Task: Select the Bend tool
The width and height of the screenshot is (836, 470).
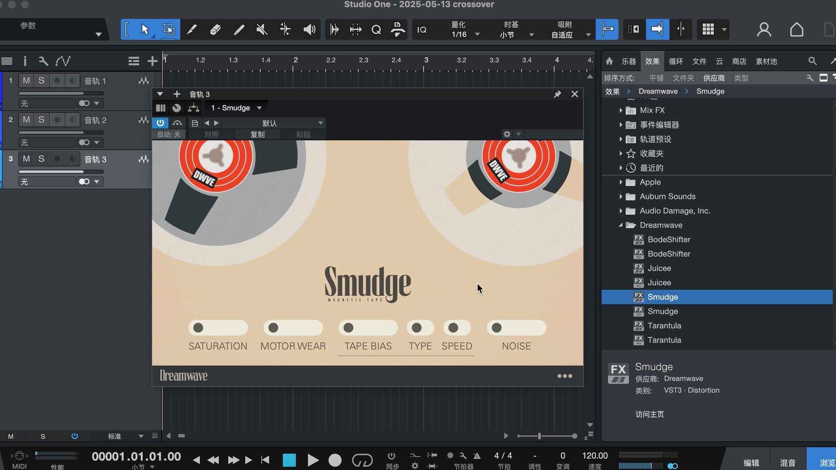Action: click(285, 30)
